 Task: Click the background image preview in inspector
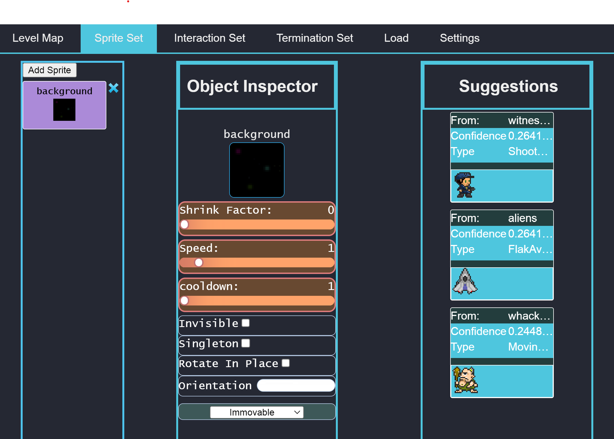tap(257, 170)
